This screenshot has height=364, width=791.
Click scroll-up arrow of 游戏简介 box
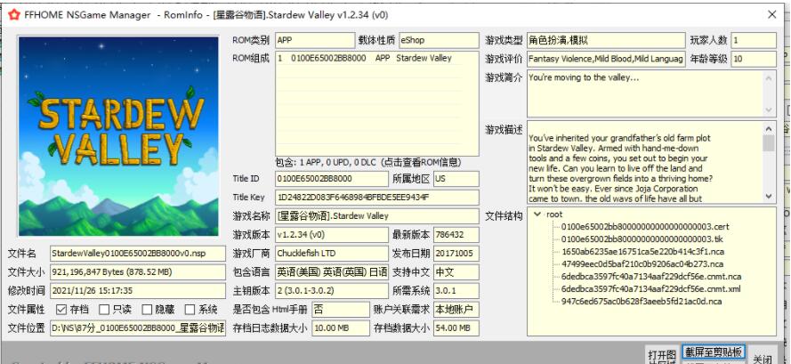[770, 77]
